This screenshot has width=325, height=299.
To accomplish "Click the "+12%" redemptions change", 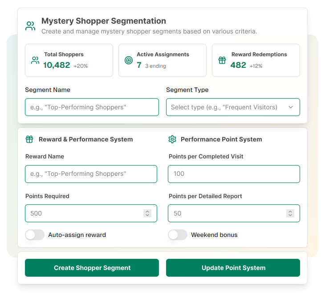I will 256,66.
